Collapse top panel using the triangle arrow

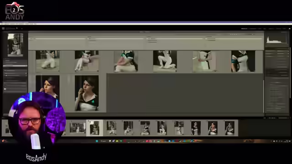(x=289, y=29)
